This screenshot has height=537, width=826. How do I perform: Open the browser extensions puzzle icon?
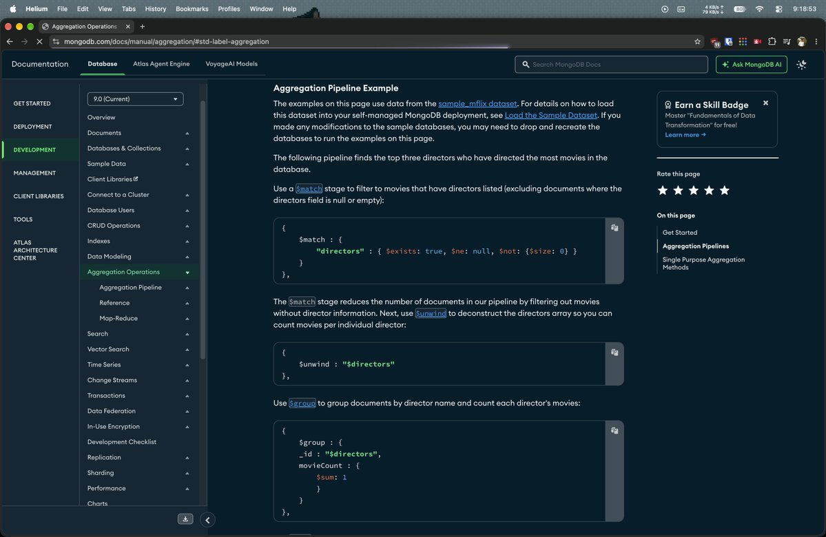click(772, 41)
